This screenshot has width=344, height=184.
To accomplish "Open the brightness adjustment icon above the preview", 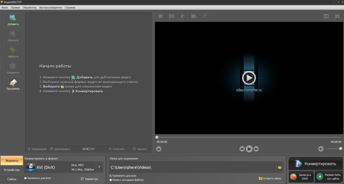I will tap(182, 16).
